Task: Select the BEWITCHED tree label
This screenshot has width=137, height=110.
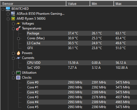Action: click(x=20, y=9)
